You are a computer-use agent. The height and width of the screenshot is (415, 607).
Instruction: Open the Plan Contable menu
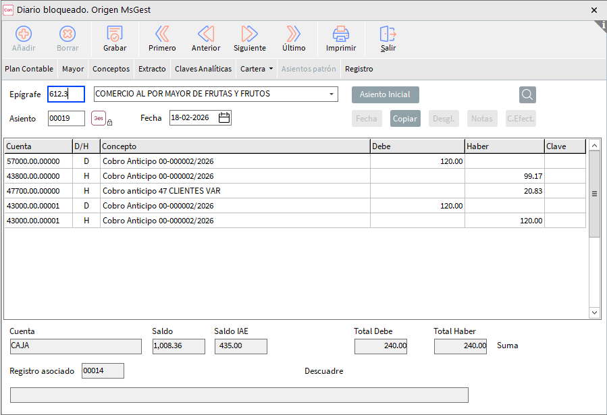29,69
